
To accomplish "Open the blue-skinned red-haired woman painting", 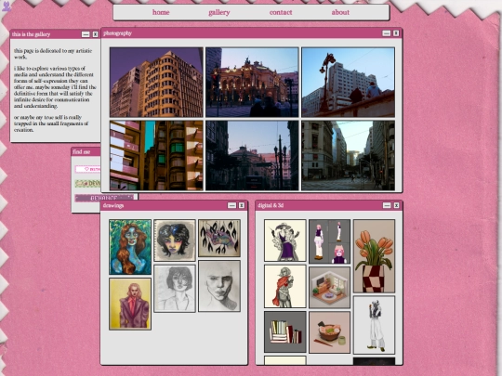I will (130, 247).
